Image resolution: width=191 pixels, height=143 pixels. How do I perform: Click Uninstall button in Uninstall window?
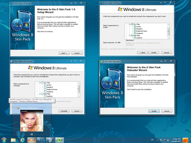(x=64, y=111)
